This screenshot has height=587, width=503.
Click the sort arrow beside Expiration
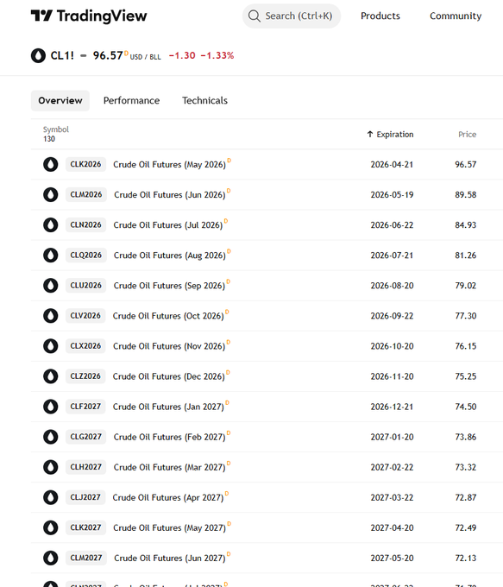pyautogui.click(x=370, y=134)
